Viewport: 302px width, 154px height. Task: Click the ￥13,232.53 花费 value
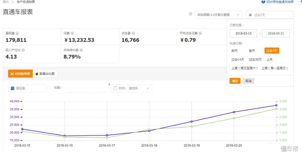pyautogui.click(x=79, y=40)
